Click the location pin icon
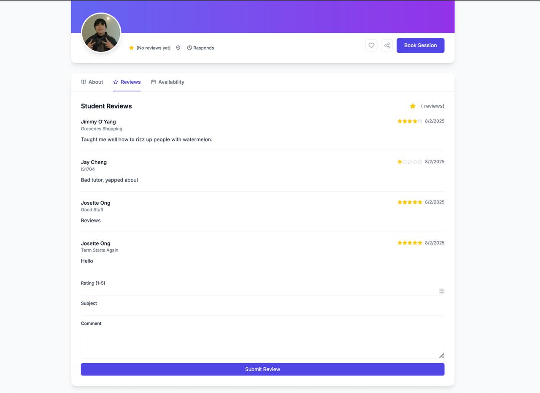The width and height of the screenshot is (540, 393). pyautogui.click(x=178, y=48)
